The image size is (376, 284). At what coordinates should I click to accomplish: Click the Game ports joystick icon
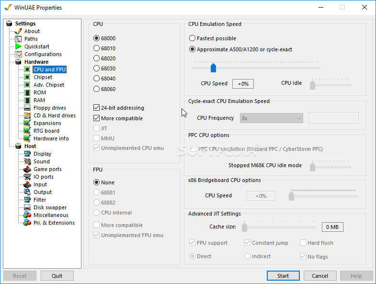click(27, 169)
